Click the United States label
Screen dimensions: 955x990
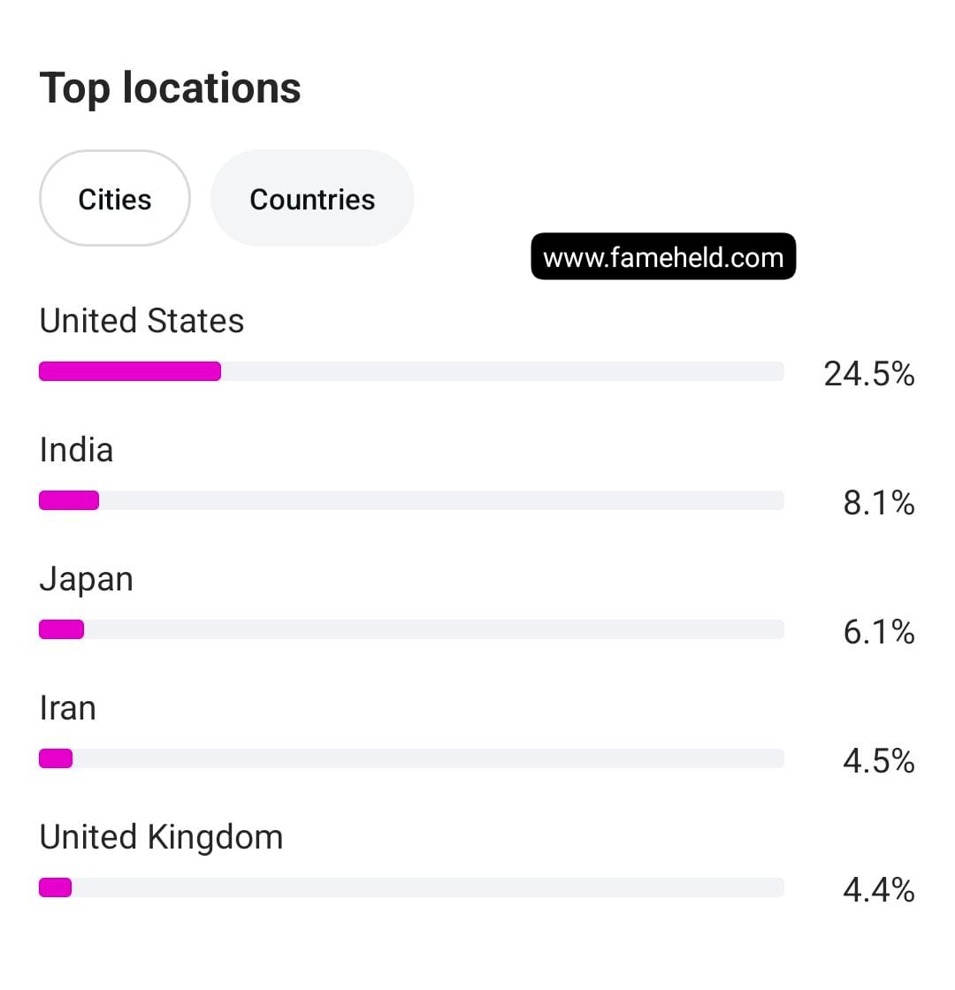click(x=141, y=321)
